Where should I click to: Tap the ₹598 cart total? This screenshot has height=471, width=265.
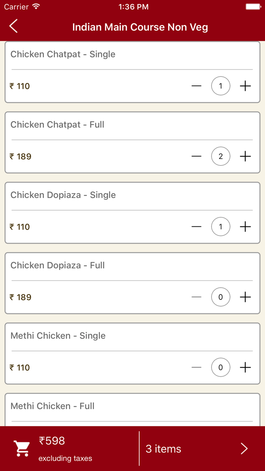(x=52, y=441)
